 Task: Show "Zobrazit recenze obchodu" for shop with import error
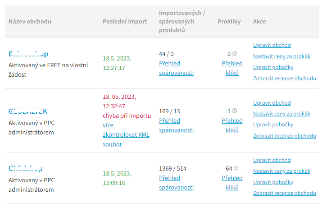pyautogui.click(x=284, y=136)
